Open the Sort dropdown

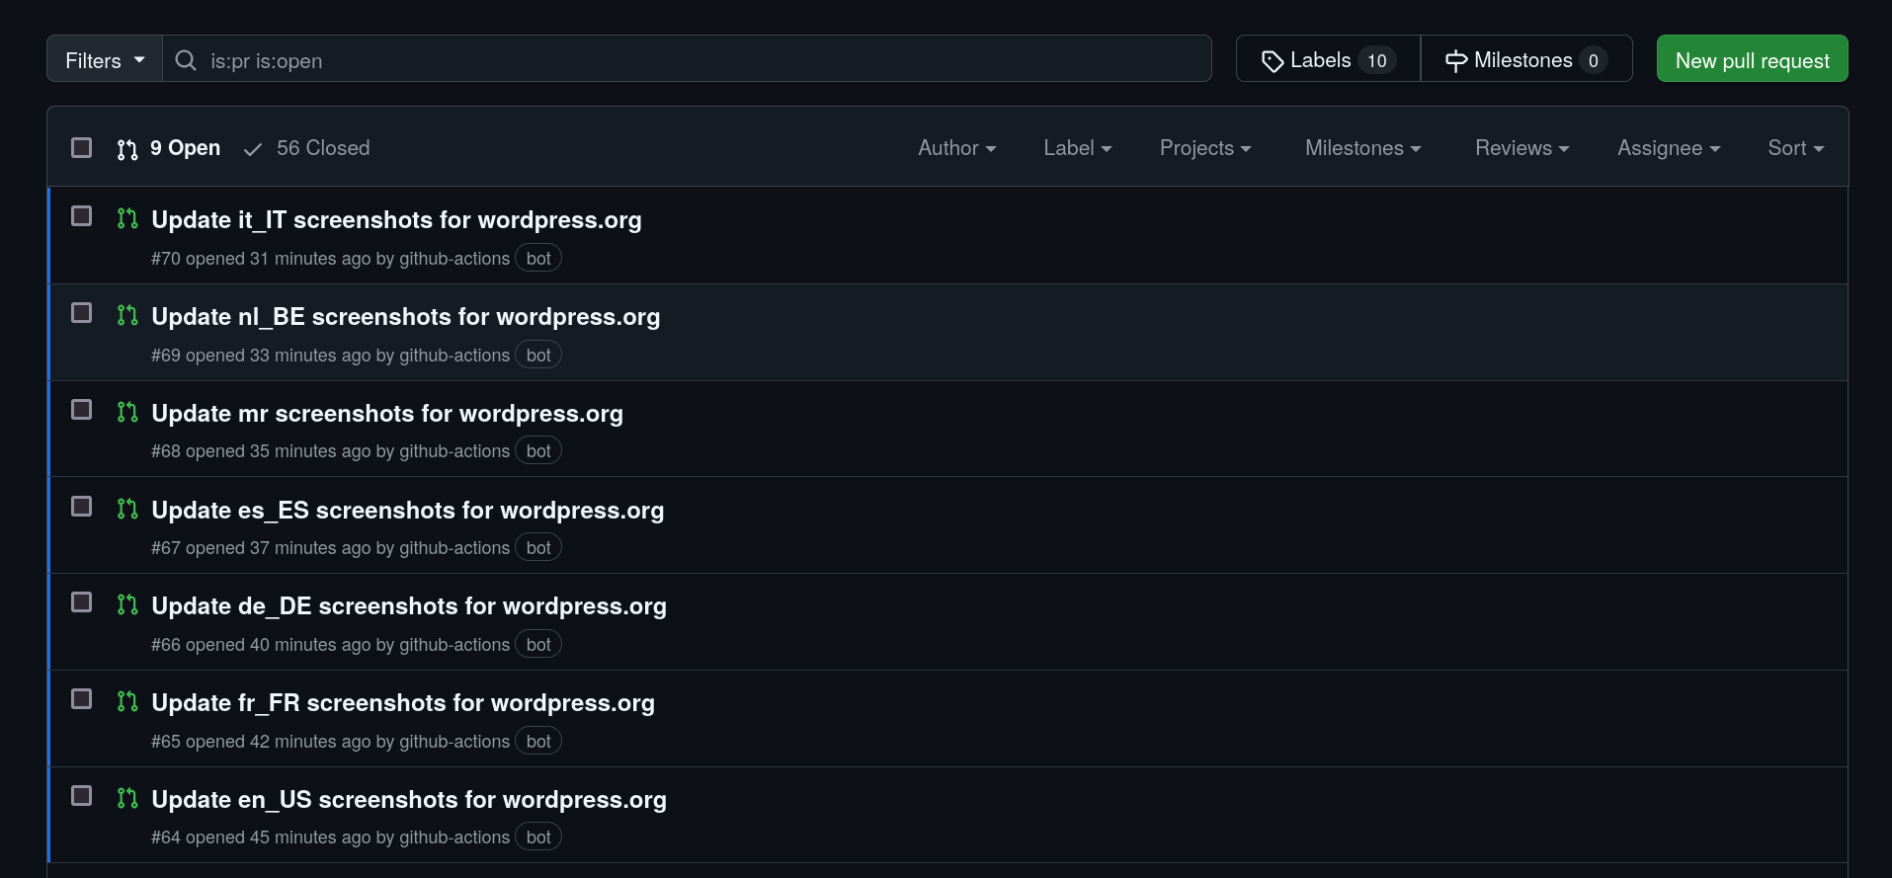click(x=1795, y=148)
